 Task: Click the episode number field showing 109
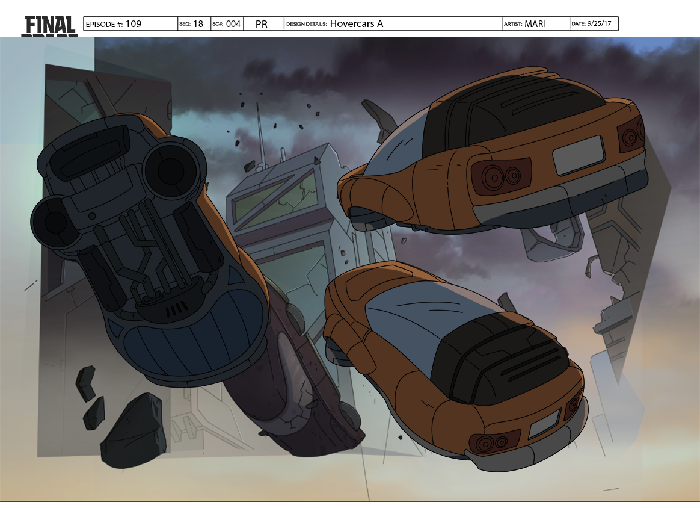[x=130, y=23]
